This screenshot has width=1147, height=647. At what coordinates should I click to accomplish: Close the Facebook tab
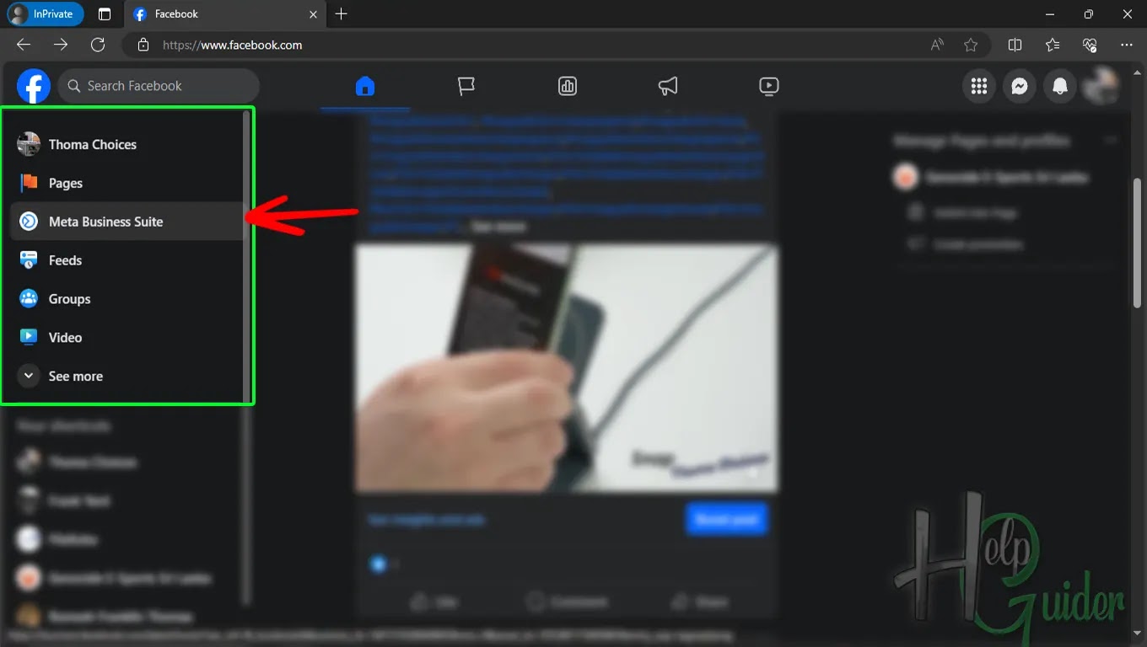click(314, 14)
